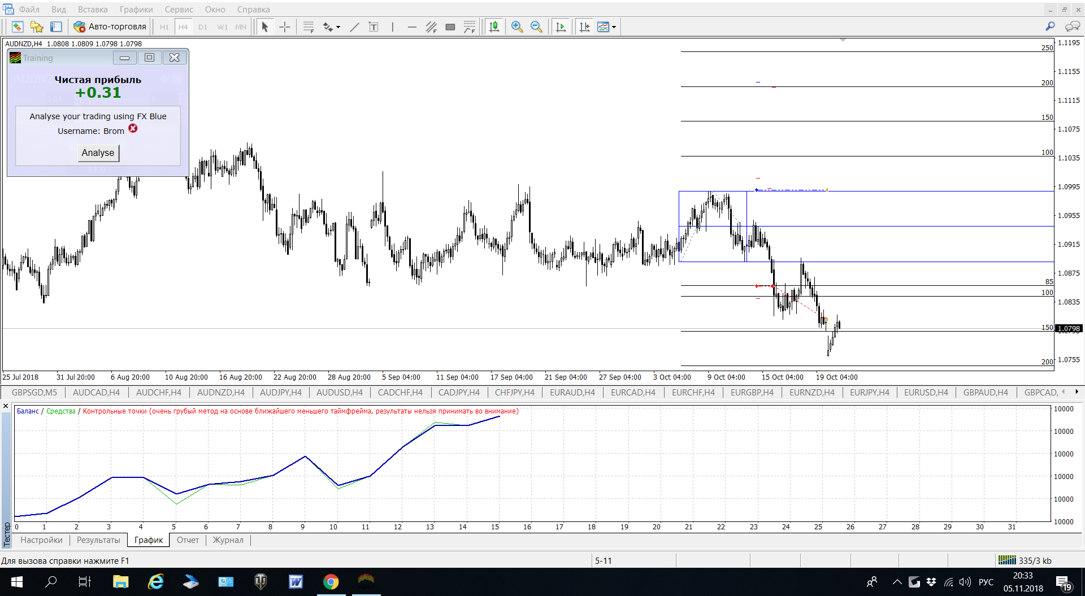Open the Вставка menu
The image size is (1085, 596).
(93, 9)
